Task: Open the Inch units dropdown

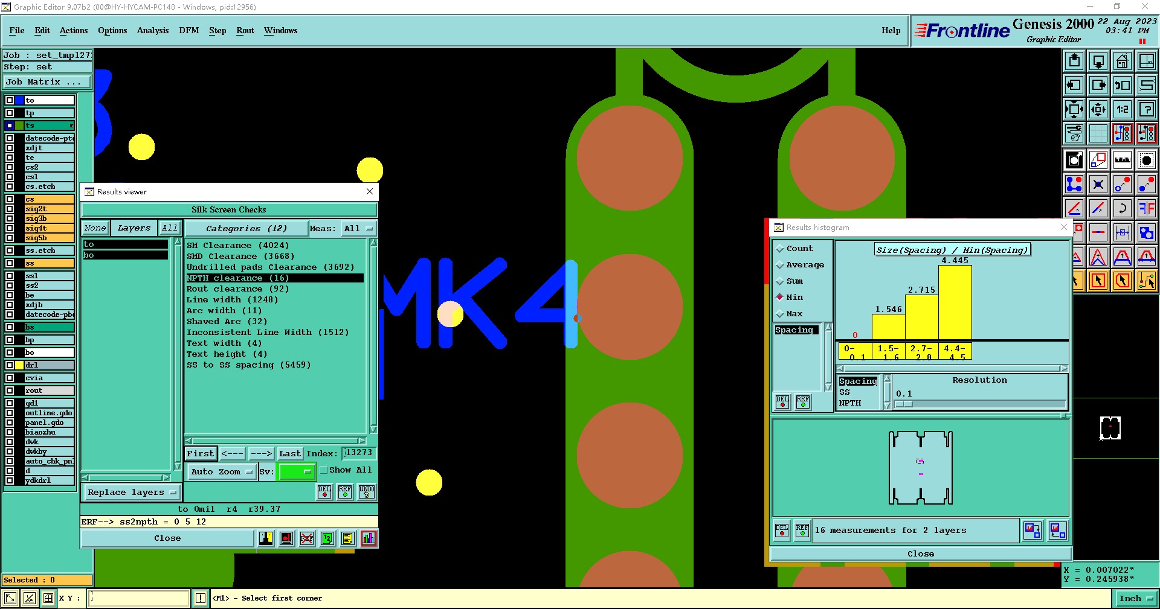Action: tap(1135, 599)
